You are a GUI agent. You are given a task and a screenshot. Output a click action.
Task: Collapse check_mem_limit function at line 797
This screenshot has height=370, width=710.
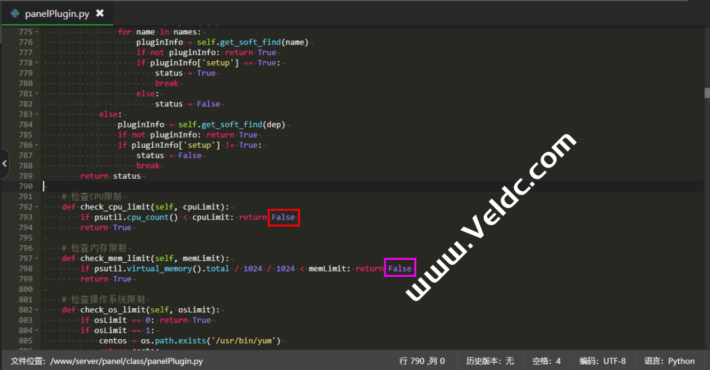37,258
